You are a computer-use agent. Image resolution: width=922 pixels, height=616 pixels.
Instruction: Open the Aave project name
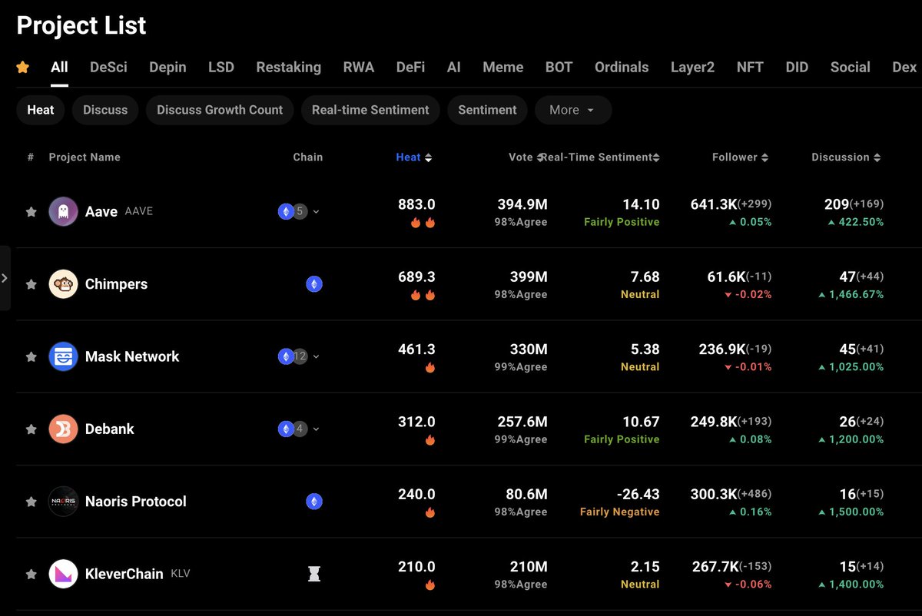pyautogui.click(x=101, y=212)
